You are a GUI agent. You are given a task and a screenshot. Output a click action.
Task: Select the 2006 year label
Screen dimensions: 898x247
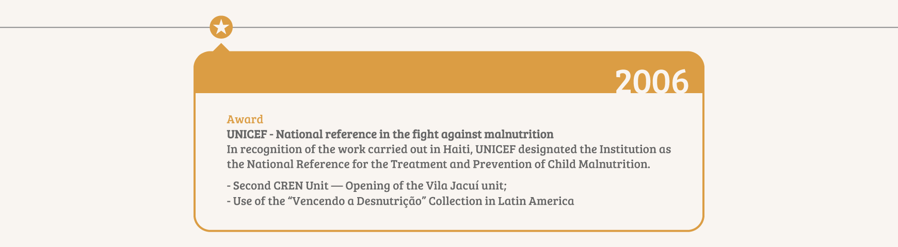652,81
